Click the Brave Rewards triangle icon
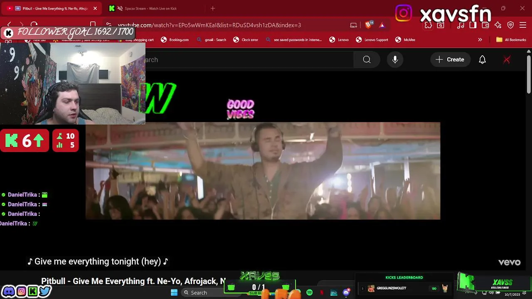 382,25
